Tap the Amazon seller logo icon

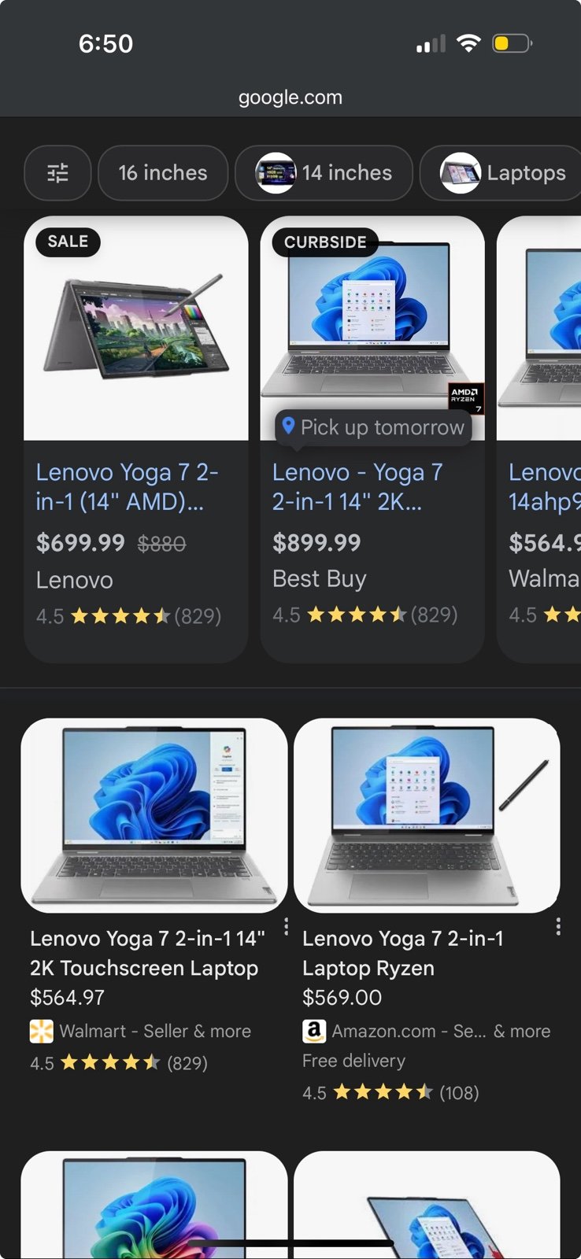click(313, 1031)
